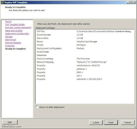Cancel the OVF deployment wizard

pos(128,123)
